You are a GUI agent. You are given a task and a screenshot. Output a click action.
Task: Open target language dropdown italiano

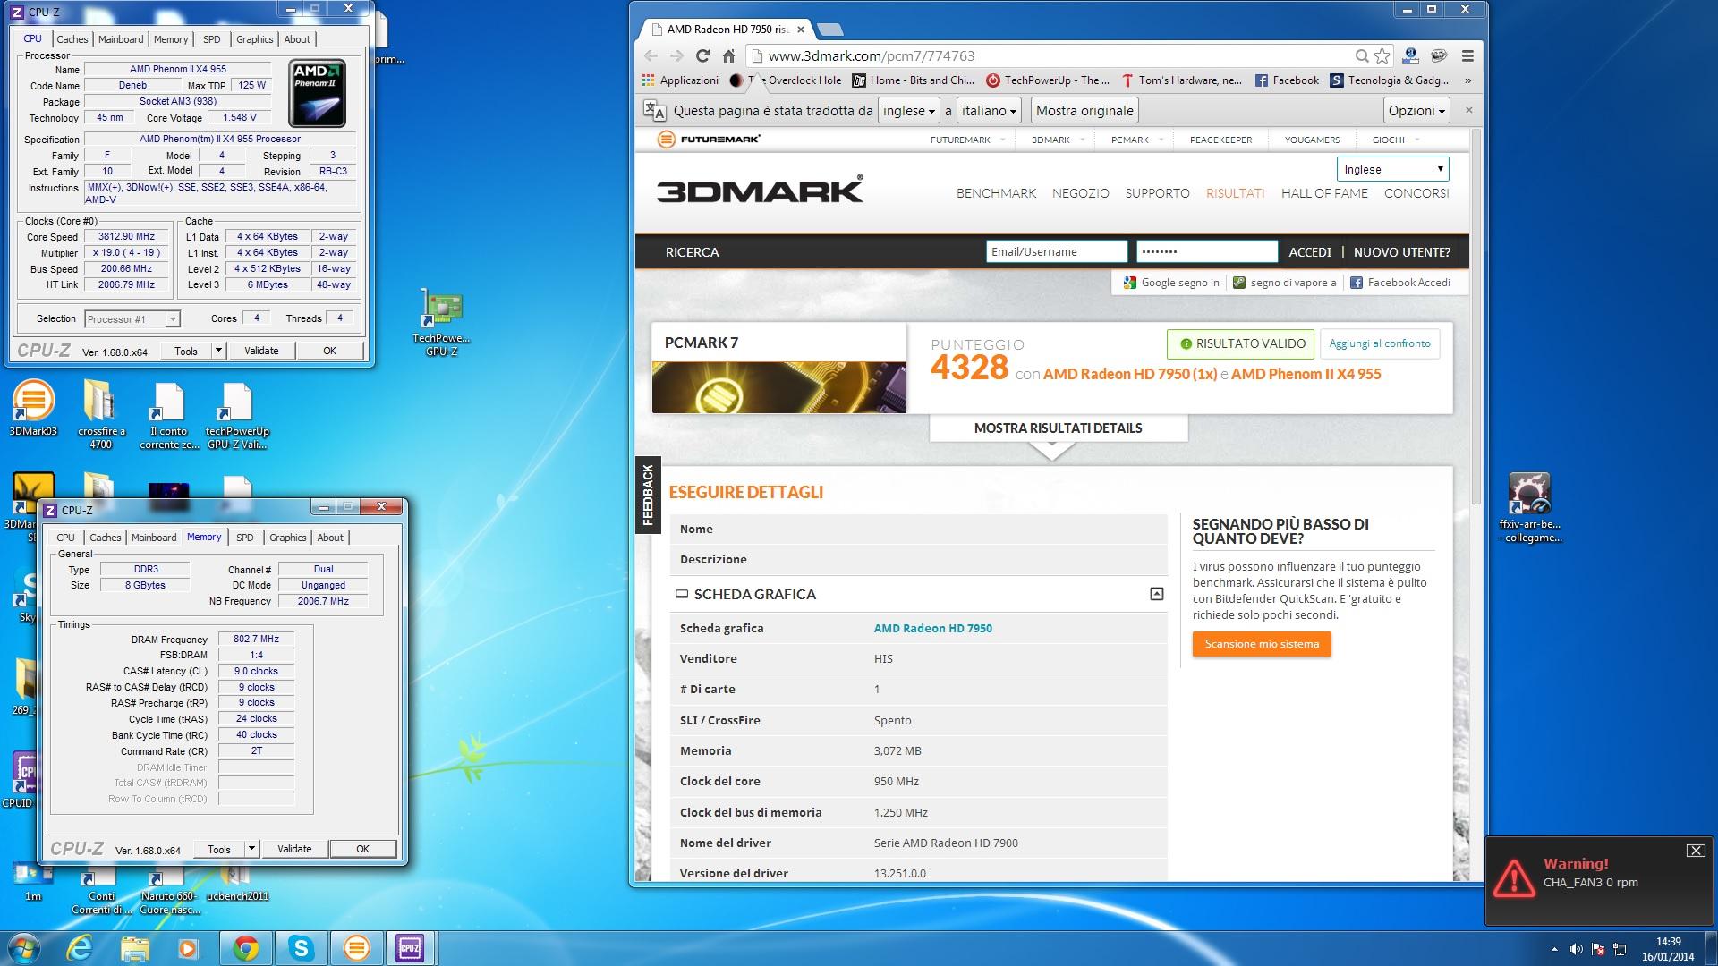990,111
